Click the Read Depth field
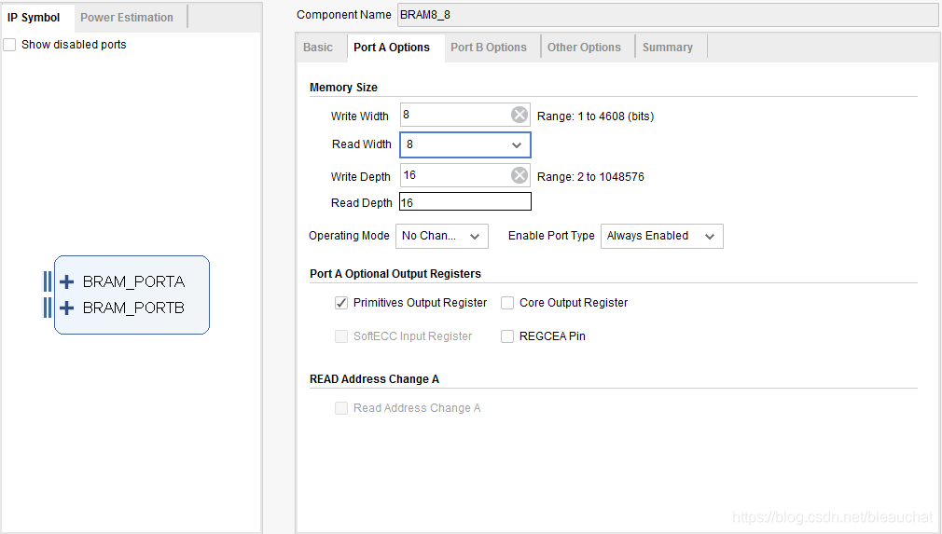Screen dimensions: 942x534 click(x=465, y=202)
